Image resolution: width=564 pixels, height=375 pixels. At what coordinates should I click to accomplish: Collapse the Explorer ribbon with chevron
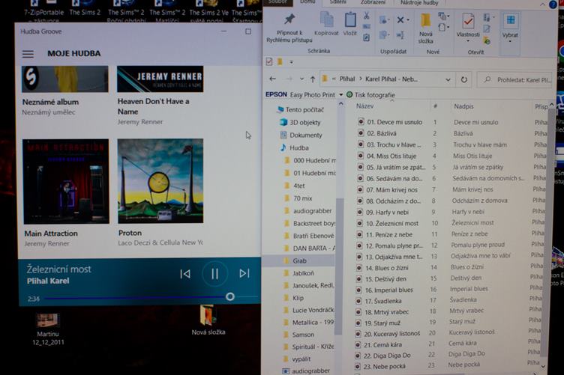[x=542, y=4]
